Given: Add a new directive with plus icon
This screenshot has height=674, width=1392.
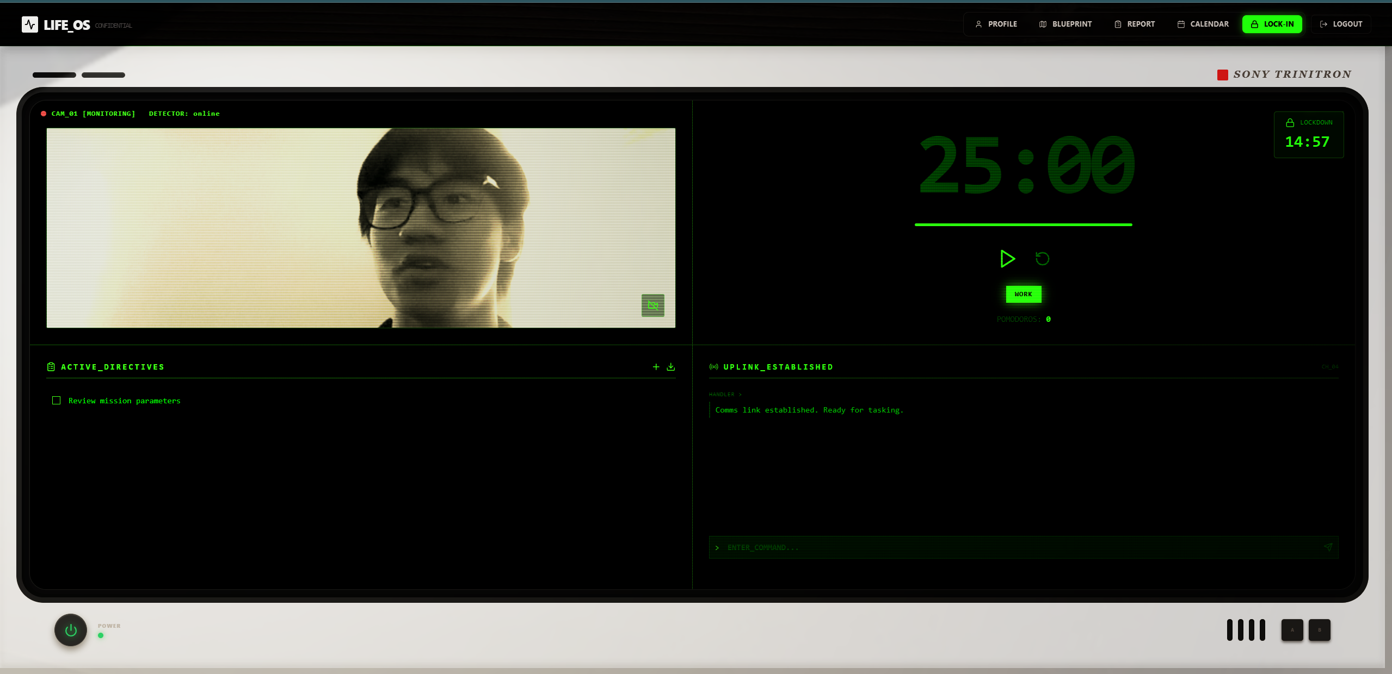Looking at the screenshot, I should (x=656, y=367).
